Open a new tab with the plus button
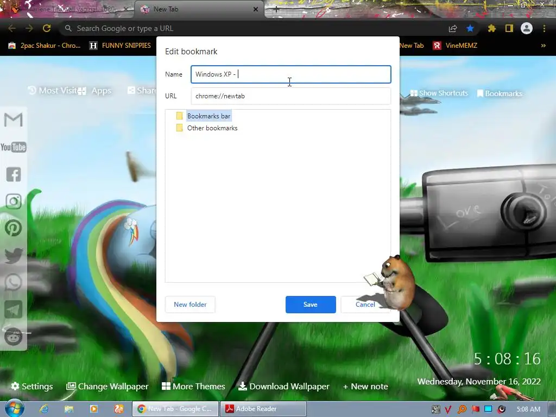The image size is (556, 417). point(276,10)
